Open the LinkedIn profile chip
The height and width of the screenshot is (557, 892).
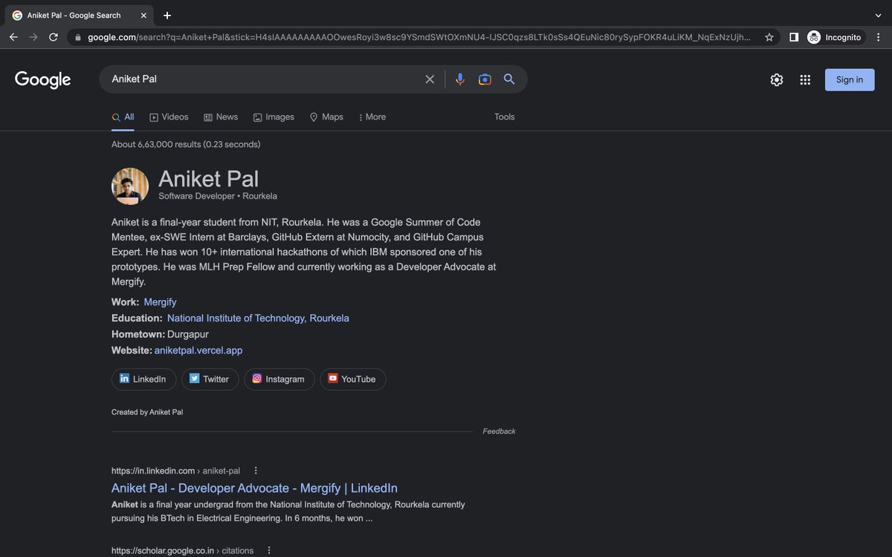pyautogui.click(x=143, y=379)
